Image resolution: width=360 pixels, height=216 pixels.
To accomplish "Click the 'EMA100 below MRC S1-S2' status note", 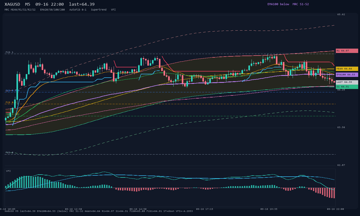I will 288,4.
